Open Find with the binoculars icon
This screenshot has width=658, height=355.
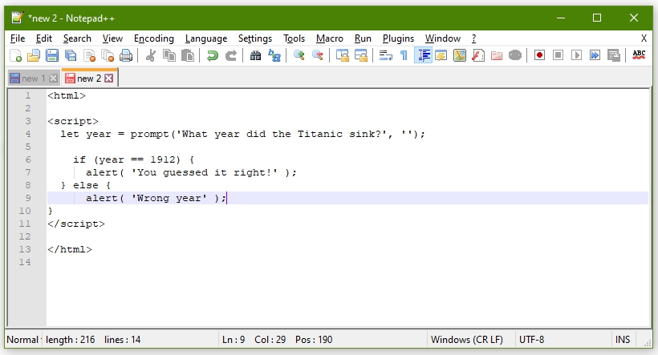pos(255,55)
